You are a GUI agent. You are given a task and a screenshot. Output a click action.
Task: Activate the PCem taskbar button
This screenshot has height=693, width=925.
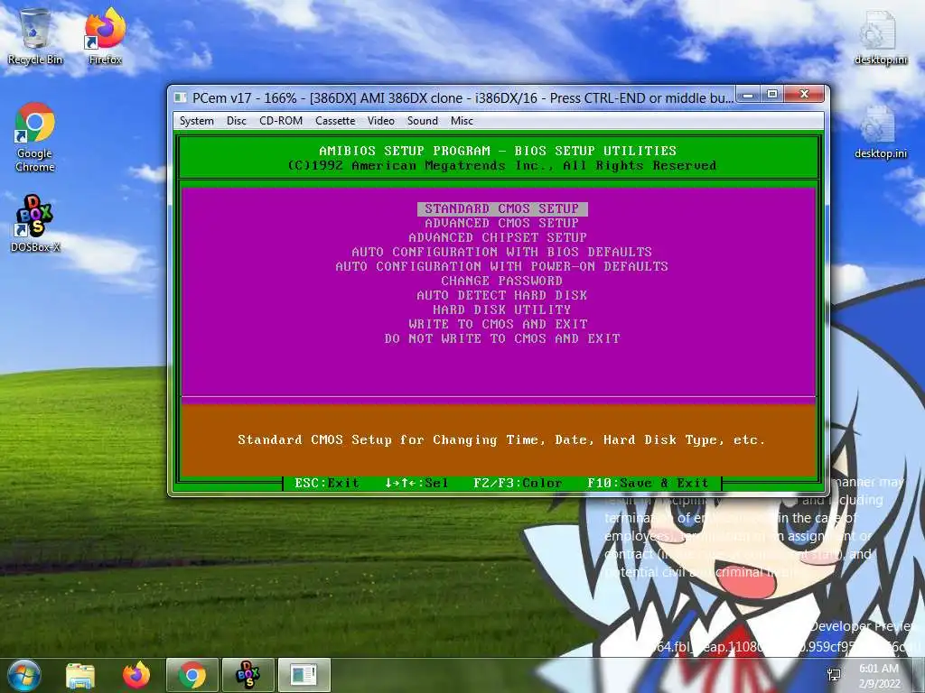pos(304,675)
